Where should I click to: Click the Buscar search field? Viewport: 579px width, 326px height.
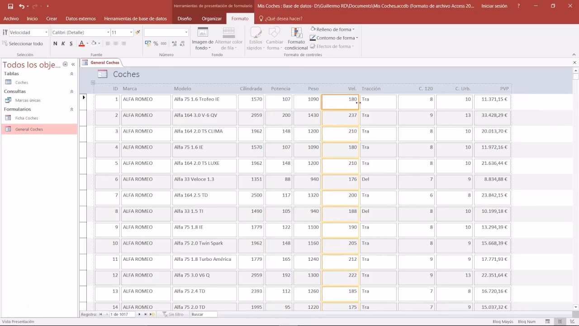204,314
